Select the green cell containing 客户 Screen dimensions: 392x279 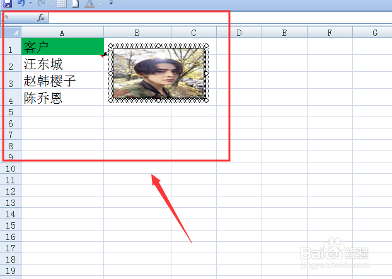62,46
